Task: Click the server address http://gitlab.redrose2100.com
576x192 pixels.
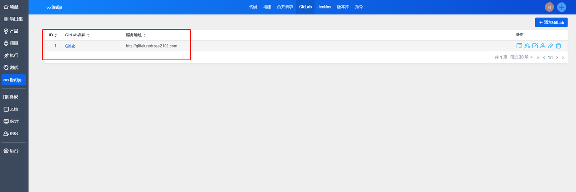Action: click(152, 46)
